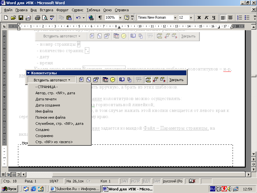Insert number of pages in Колонтитулы toolbar
The image size is (257, 193).
89,80
